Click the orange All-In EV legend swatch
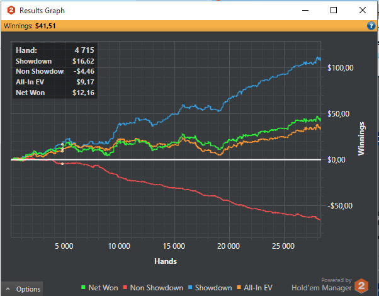The image size is (379, 296). [x=239, y=288]
